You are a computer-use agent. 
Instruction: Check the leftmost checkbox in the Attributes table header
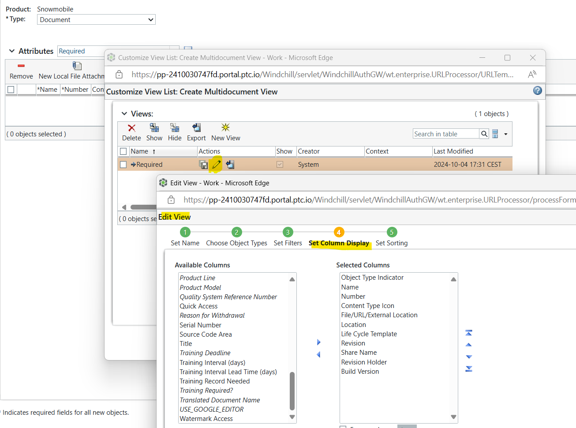point(11,89)
